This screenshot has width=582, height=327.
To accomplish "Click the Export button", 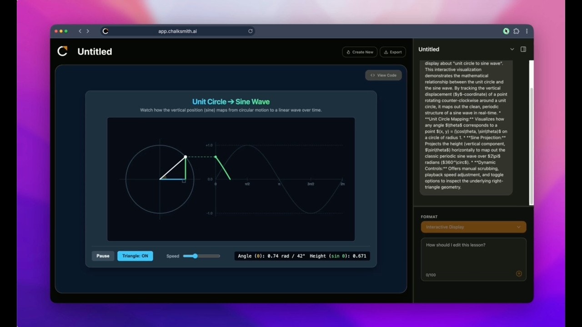I will point(393,52).
